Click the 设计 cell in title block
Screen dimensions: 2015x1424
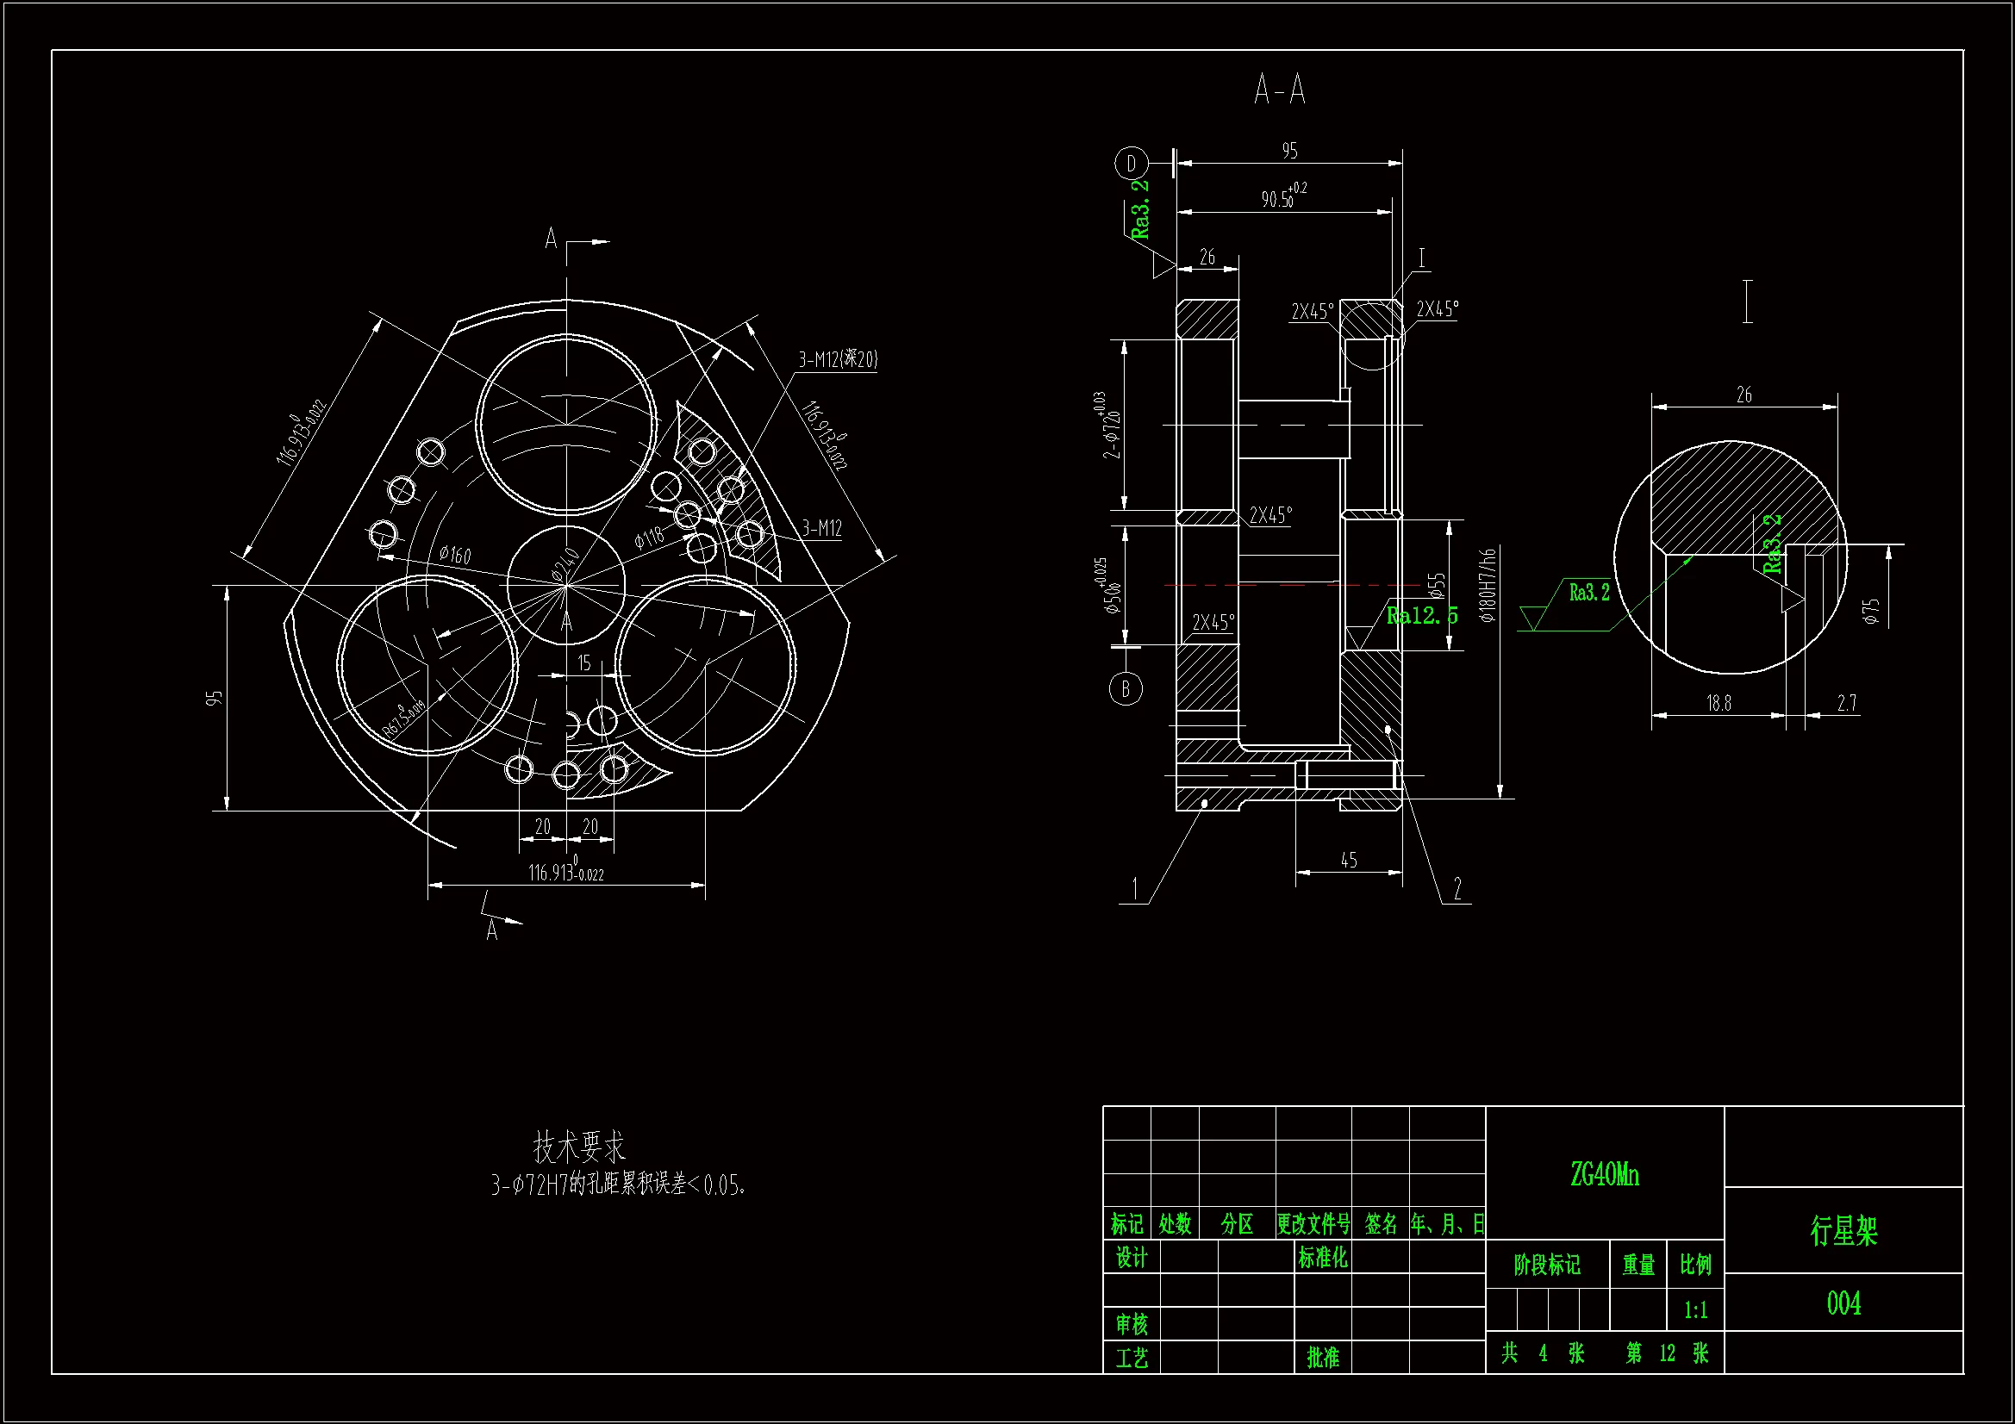click(1132, 1259)
